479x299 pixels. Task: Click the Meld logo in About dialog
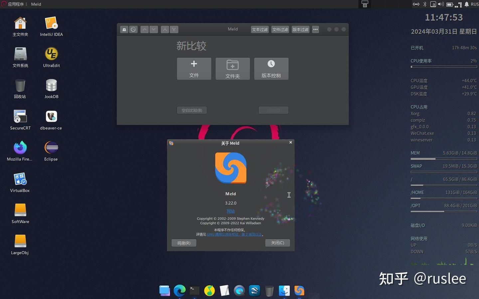(231, 168)
